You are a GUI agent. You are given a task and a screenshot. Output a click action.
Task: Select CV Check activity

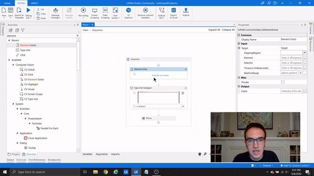pyautogui.click(x=29, y=69)
